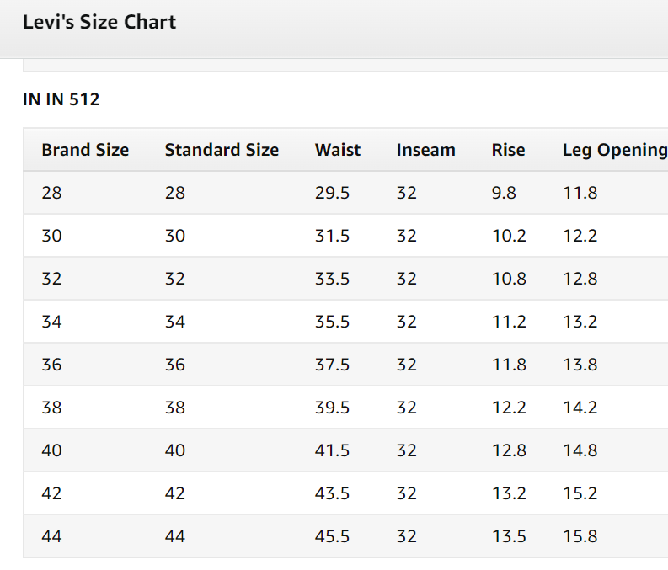Select rise value 12.8 cell
668x570 pixels.
click(509, 450)
